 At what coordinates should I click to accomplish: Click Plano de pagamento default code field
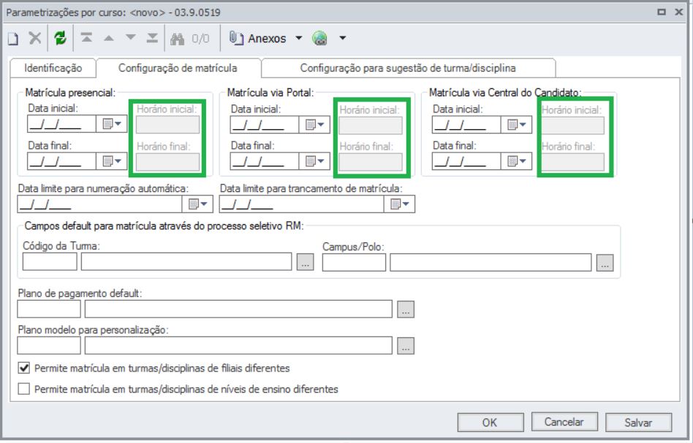click(x=49, y=309)
